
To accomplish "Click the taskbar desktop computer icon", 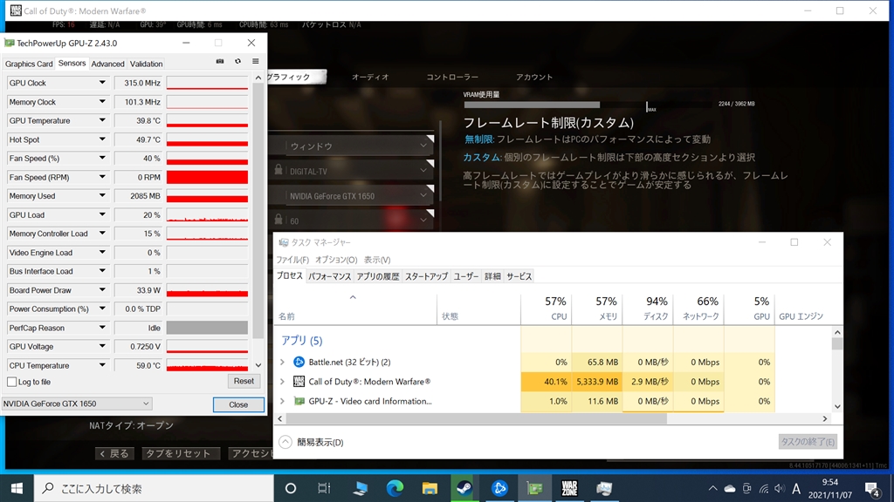I will click(x=360, y=488).
